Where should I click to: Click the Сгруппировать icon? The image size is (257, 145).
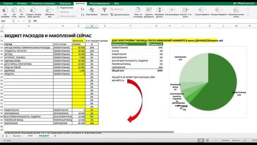201,10
